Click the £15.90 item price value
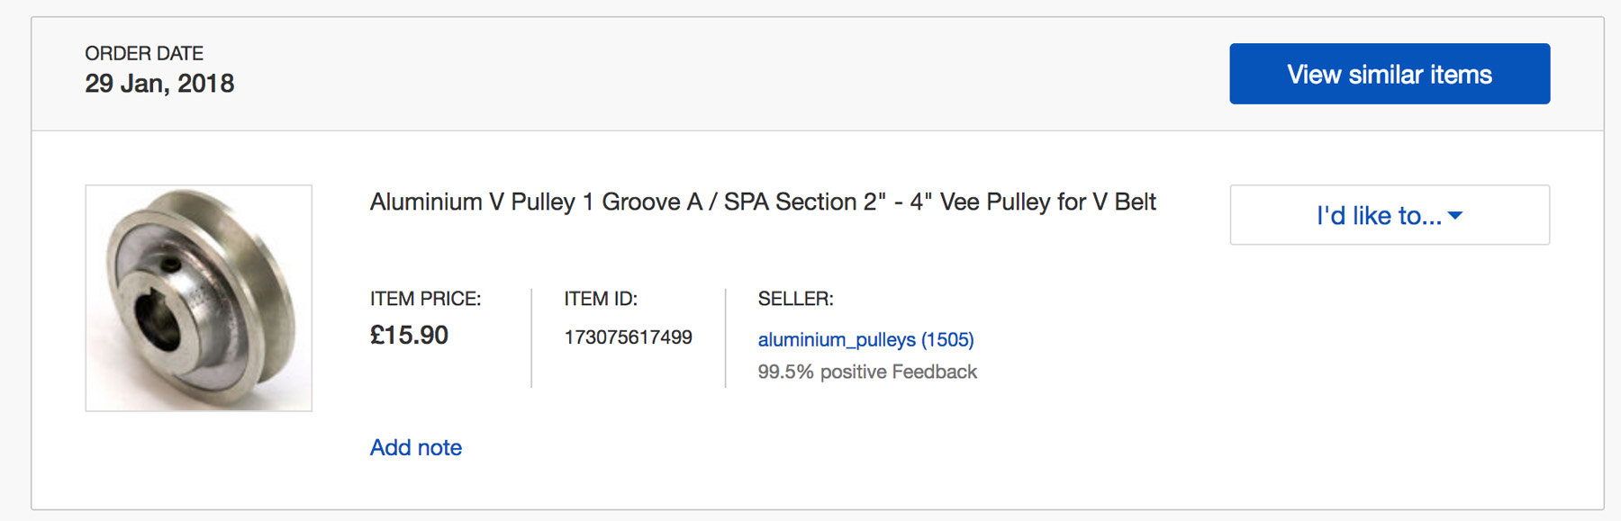This screenshot has width=1621, height=521. tap(409, 336)
